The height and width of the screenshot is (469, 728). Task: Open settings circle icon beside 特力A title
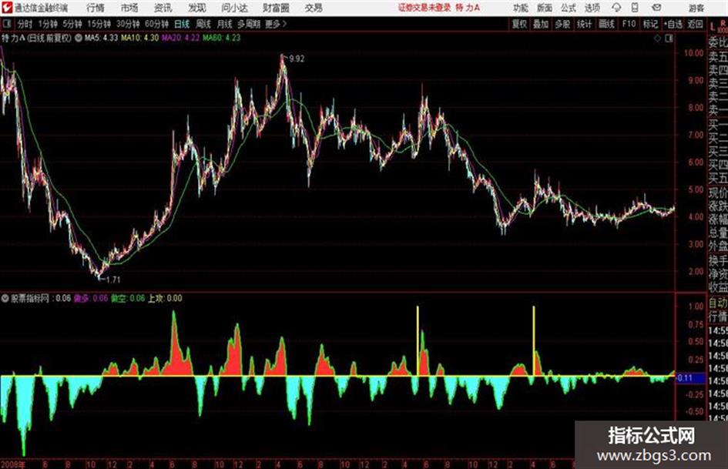pos(79,38)
